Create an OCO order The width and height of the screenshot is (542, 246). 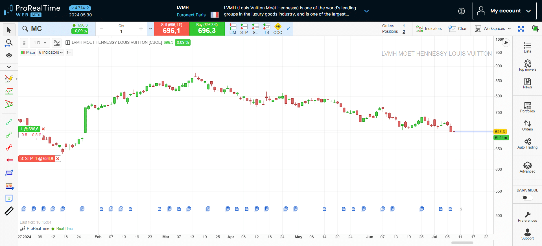[278, 29]
